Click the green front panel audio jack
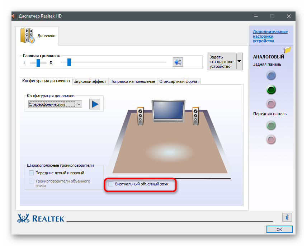The height and width of the screenshot is (246, 307). pos(271,125)
